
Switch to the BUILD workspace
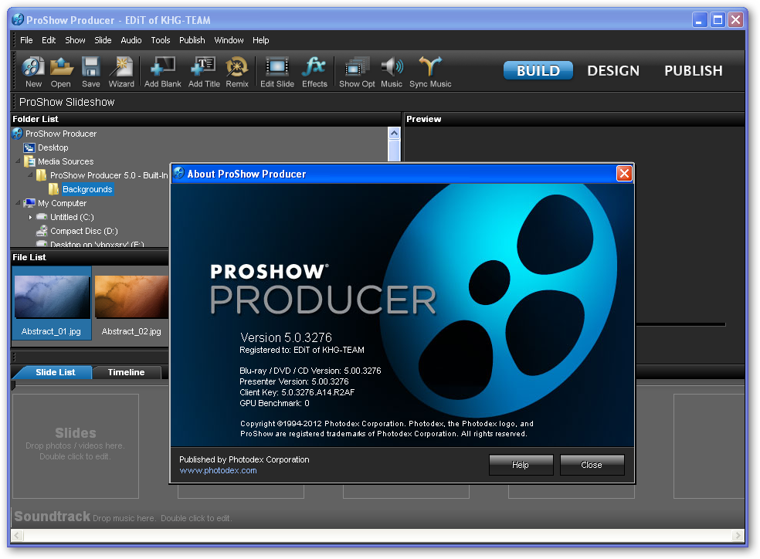point(538,71)
